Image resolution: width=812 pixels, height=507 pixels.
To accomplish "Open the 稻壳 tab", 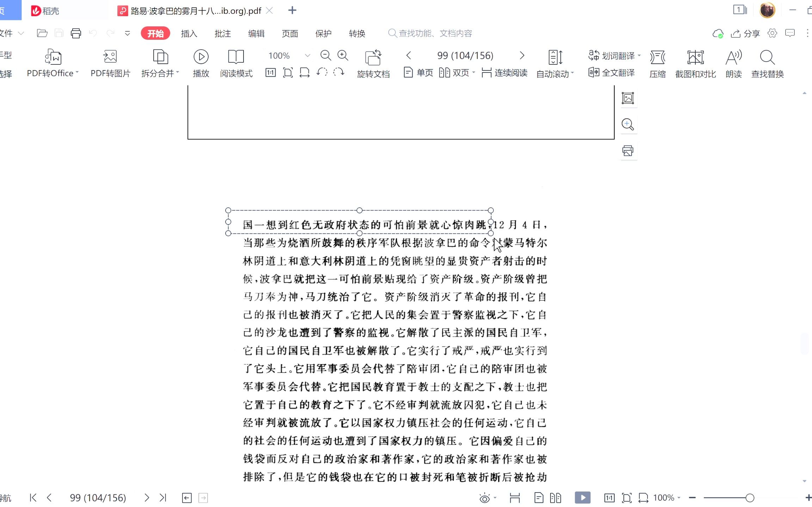I will pos(45,11).
